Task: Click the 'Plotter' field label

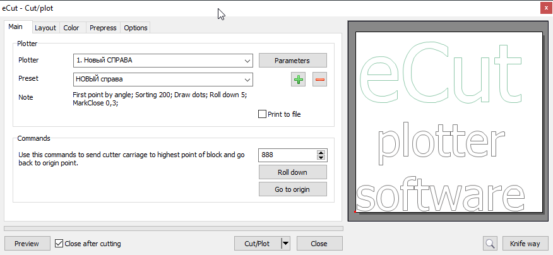Action: (28, 60)
